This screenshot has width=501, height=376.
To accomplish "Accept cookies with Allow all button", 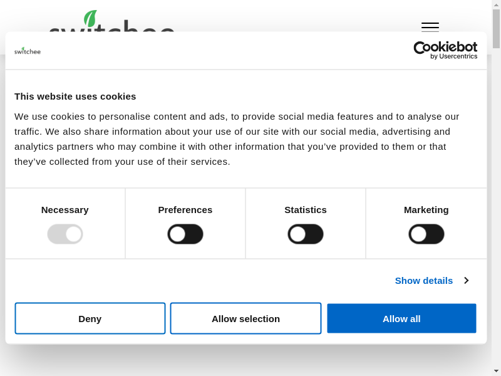I will (401, 318).
